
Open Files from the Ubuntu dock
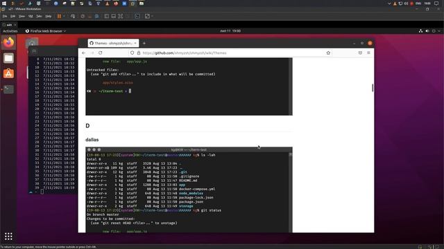[8, 58]
